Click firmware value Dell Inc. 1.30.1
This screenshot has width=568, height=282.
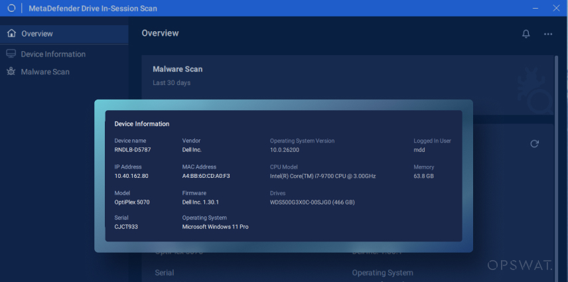(x=200, y=202)
